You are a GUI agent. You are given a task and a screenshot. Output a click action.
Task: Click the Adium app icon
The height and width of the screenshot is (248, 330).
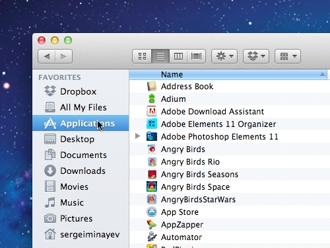152,99
